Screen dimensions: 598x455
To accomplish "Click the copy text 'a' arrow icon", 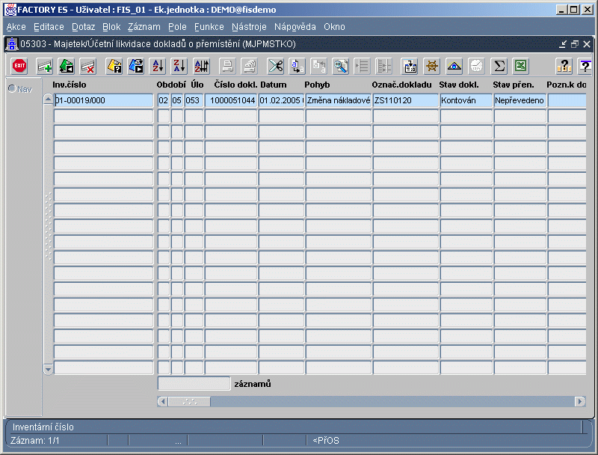I will pos(297,66).
